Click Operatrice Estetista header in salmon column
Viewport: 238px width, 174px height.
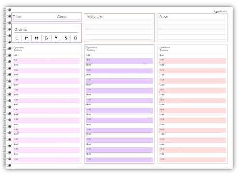click(165, 49)
